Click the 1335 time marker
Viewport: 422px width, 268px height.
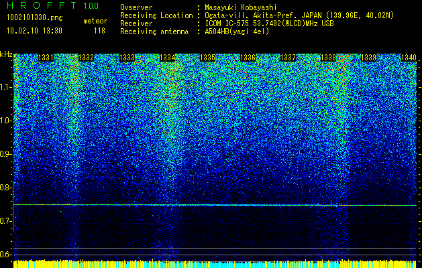(207, 58)
